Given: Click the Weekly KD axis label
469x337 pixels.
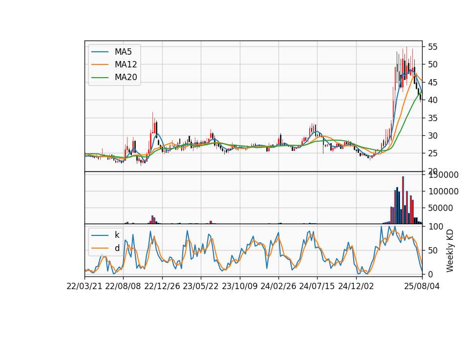Looking at the screenshot, I should tap(450, 251).
